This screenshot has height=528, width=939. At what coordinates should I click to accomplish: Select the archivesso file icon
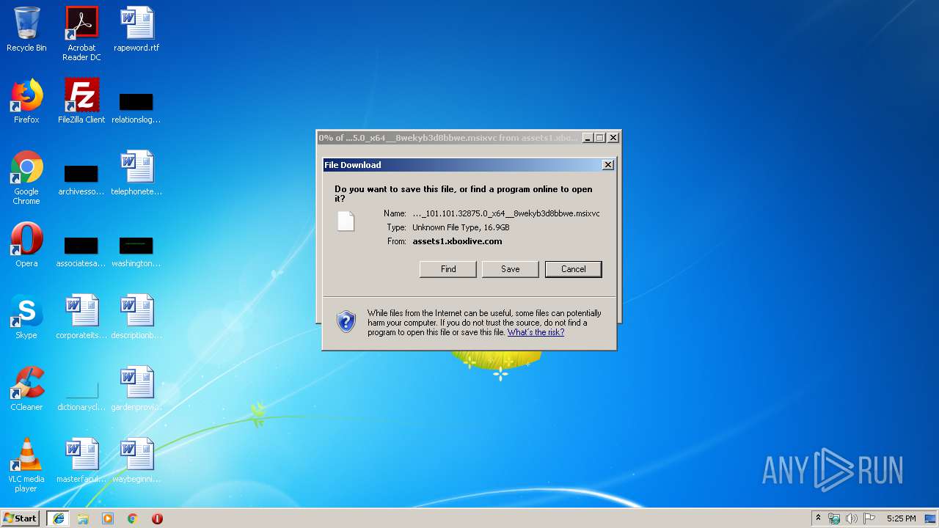click(x=81, y=180)
